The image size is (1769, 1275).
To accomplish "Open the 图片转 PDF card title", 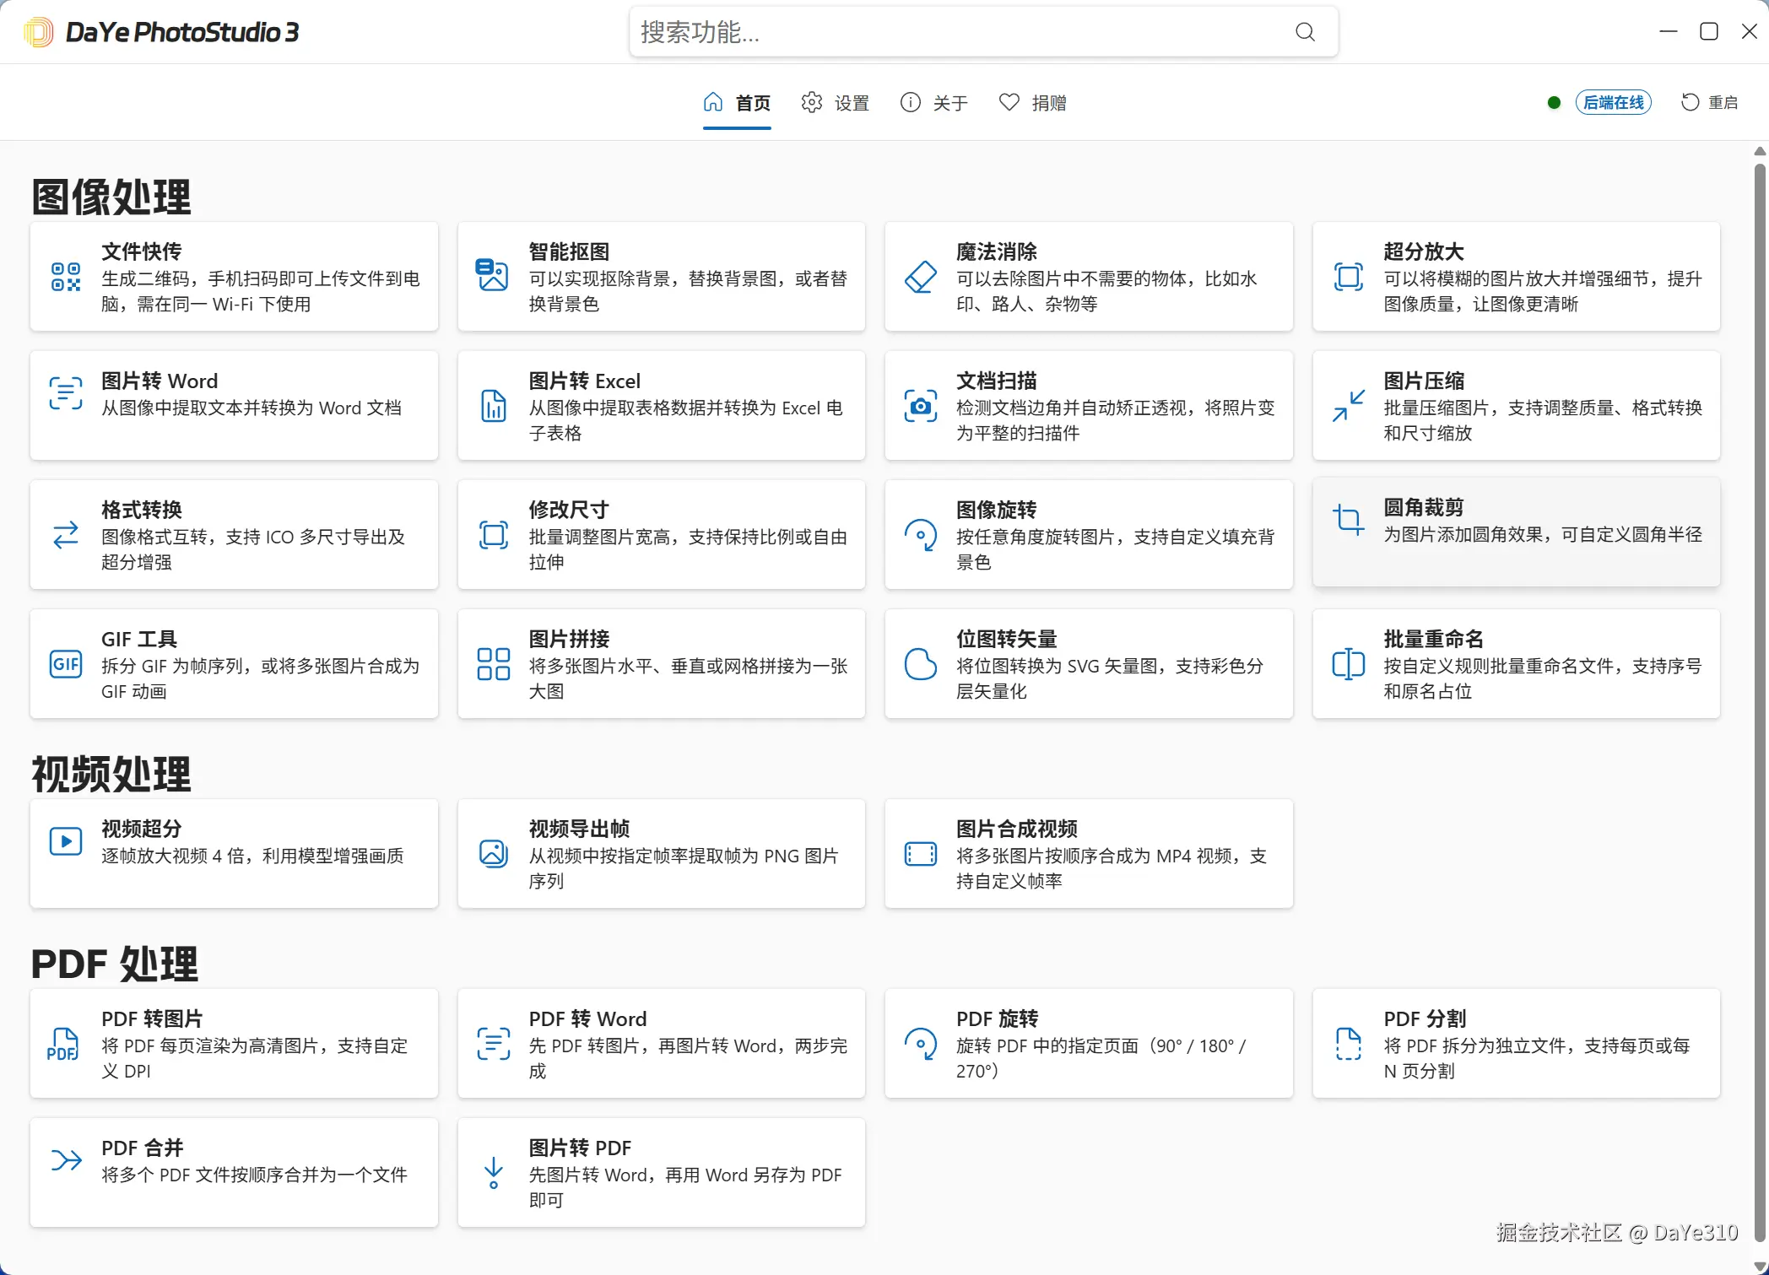I will point(580,1148).
